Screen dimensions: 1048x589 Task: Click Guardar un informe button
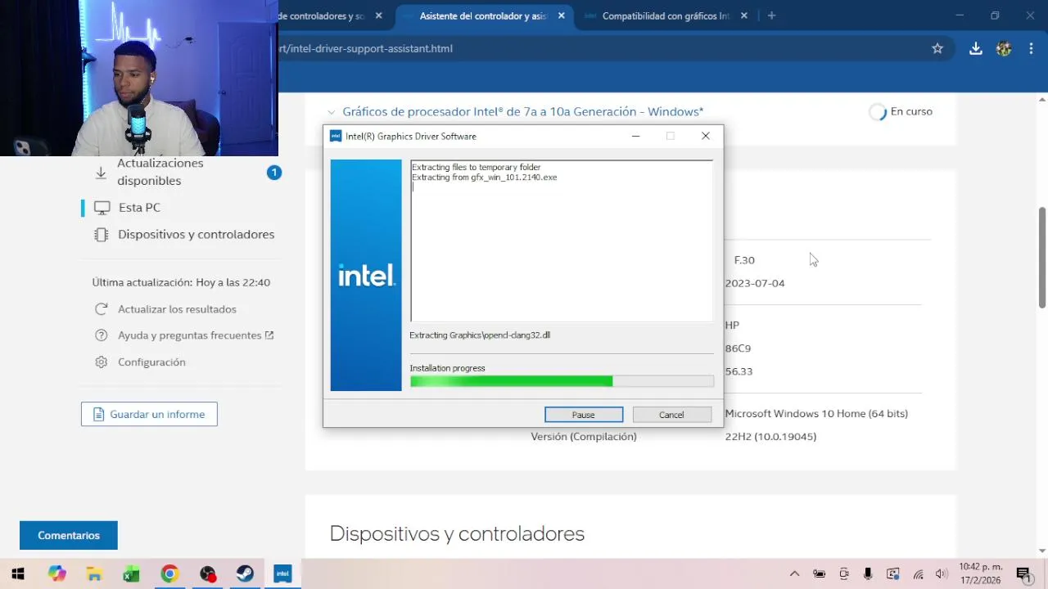point(149,414)
